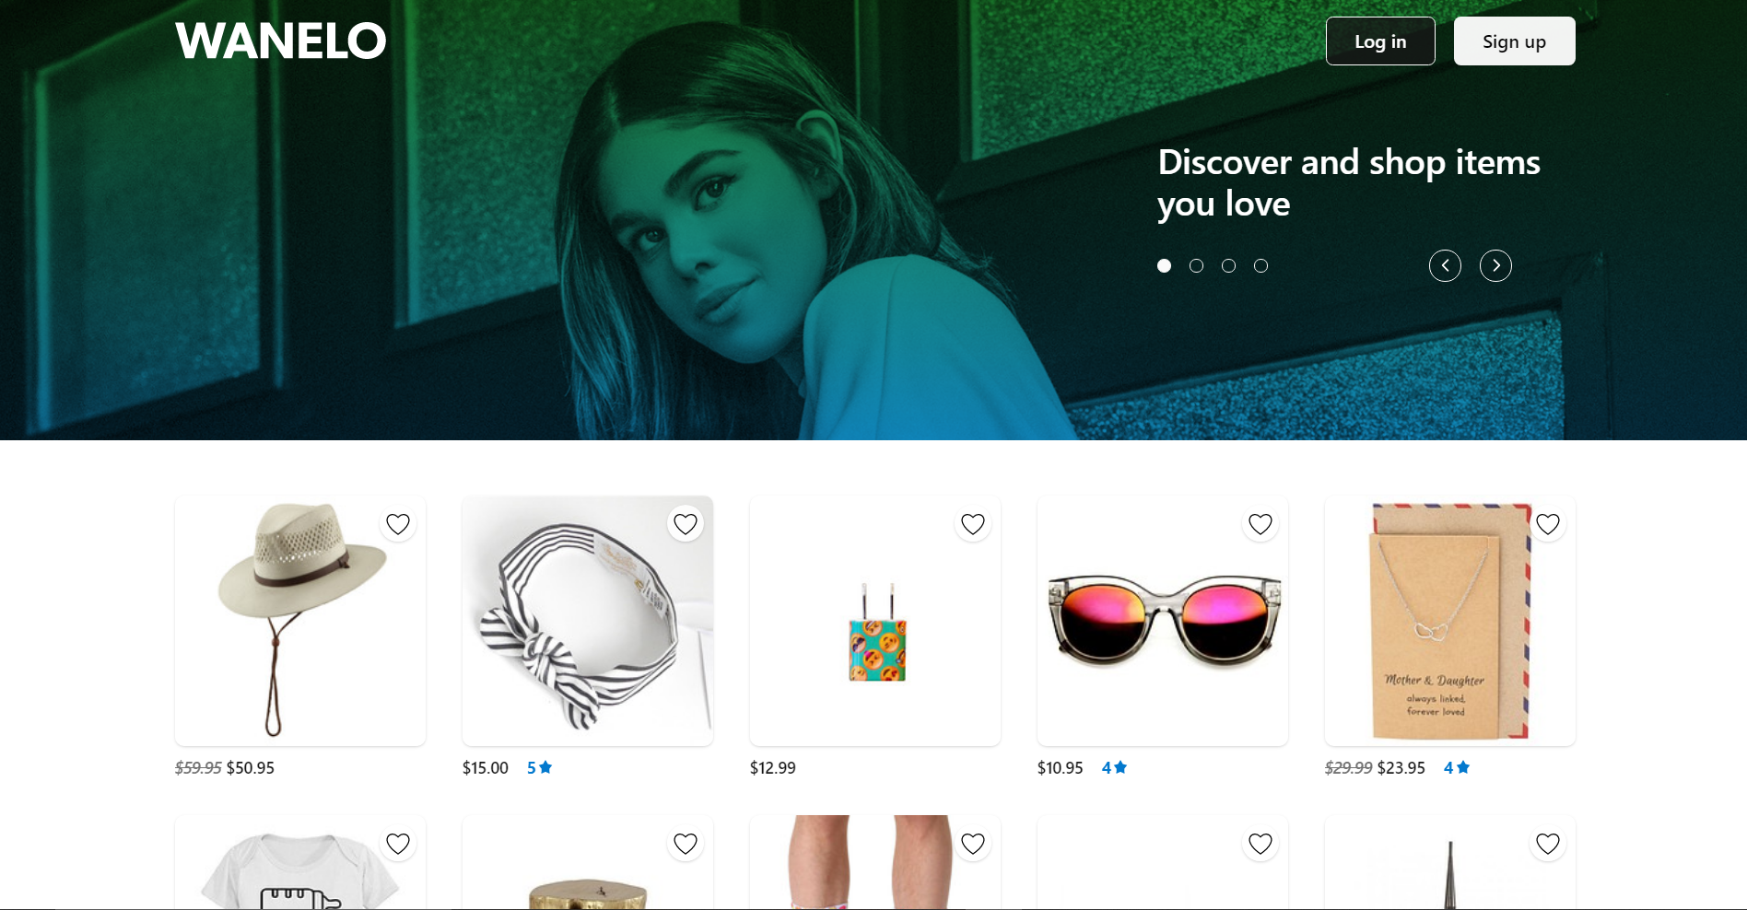Favorite the gold stool product
The width and height of the screenshot is (1747, 910).
coord(686,844)
